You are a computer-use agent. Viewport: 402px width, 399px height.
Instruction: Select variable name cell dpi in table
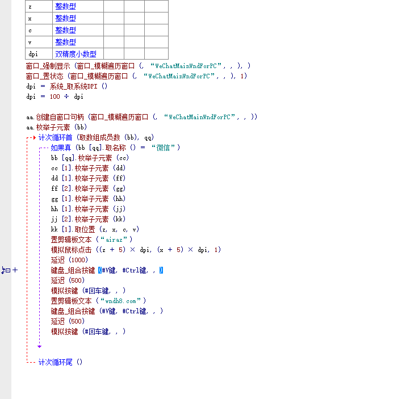(x=39, y=54)
